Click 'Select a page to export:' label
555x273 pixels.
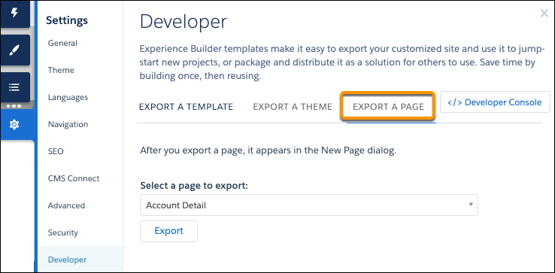(193, 186)
